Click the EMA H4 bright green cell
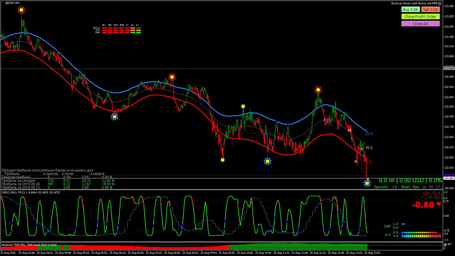Image resolution: width=455 pixels, height=256 pixels. pos(133,32)
